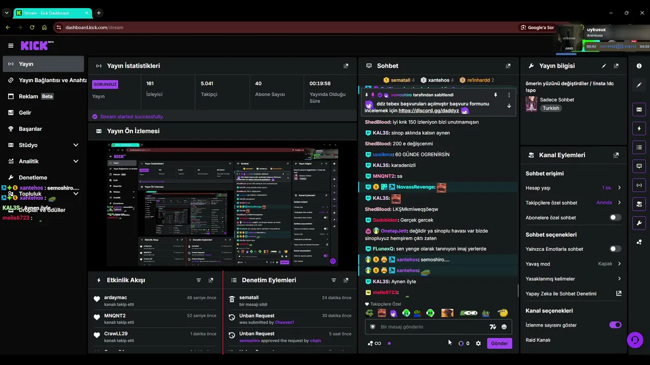Open Yapay Zeka ile Sohbet Denetimi link
Screen dimensions: 650x365
tap(573, 294)
